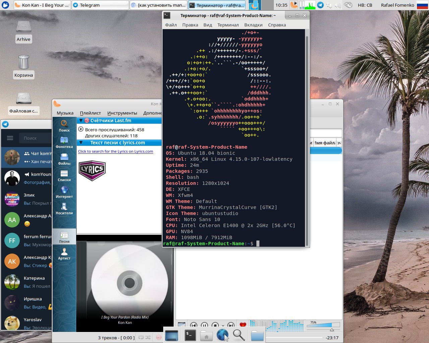Open the Файлы section in Clementine sidebar
This screenshot has height=343, width=429.
64,159
